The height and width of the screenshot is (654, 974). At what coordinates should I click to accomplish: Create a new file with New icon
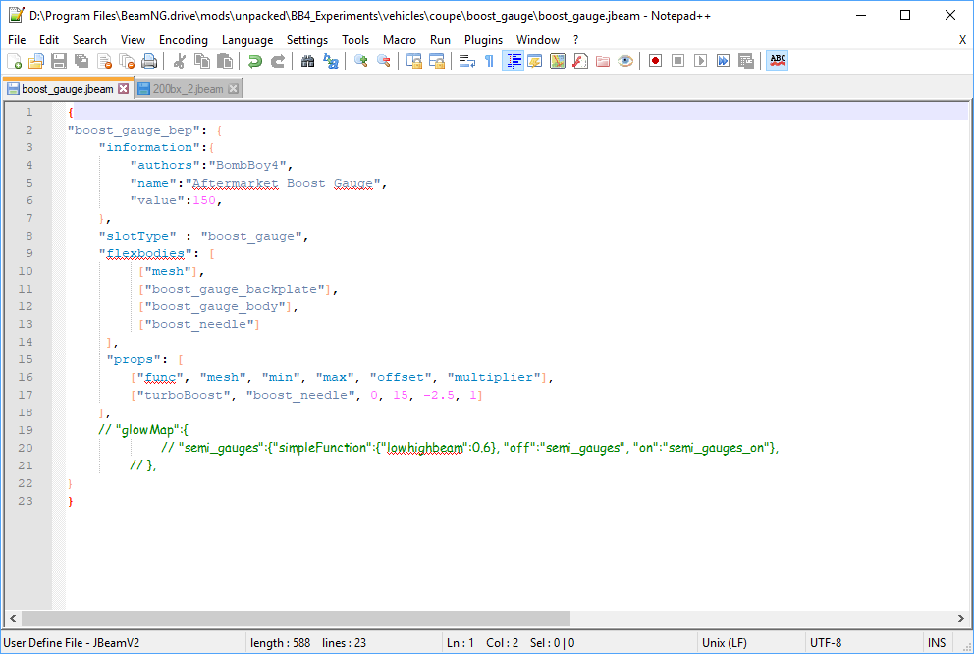15,61
